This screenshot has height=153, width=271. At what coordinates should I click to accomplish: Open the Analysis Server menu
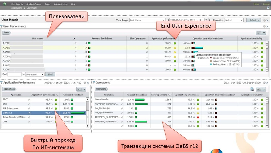click(x=35, y=4)
